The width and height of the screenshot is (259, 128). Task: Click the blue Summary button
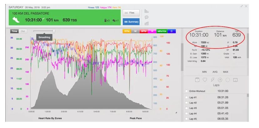click(x=131, y=22)
